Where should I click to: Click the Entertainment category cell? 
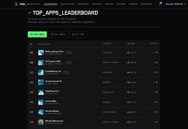[109, 112]
